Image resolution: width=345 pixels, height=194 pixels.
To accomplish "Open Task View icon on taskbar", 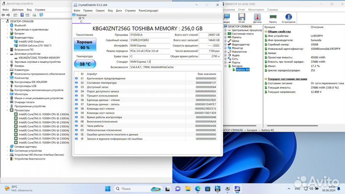I will click(x=168, y=189).
